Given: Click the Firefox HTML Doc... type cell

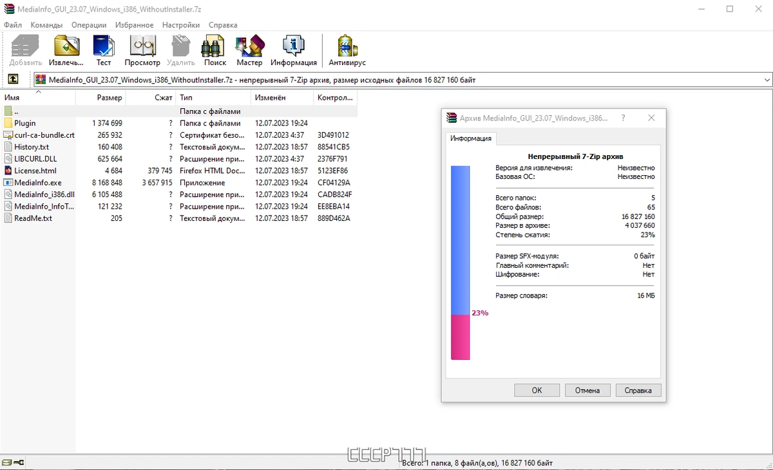Looking at the screenshot, I should [212, 171].
